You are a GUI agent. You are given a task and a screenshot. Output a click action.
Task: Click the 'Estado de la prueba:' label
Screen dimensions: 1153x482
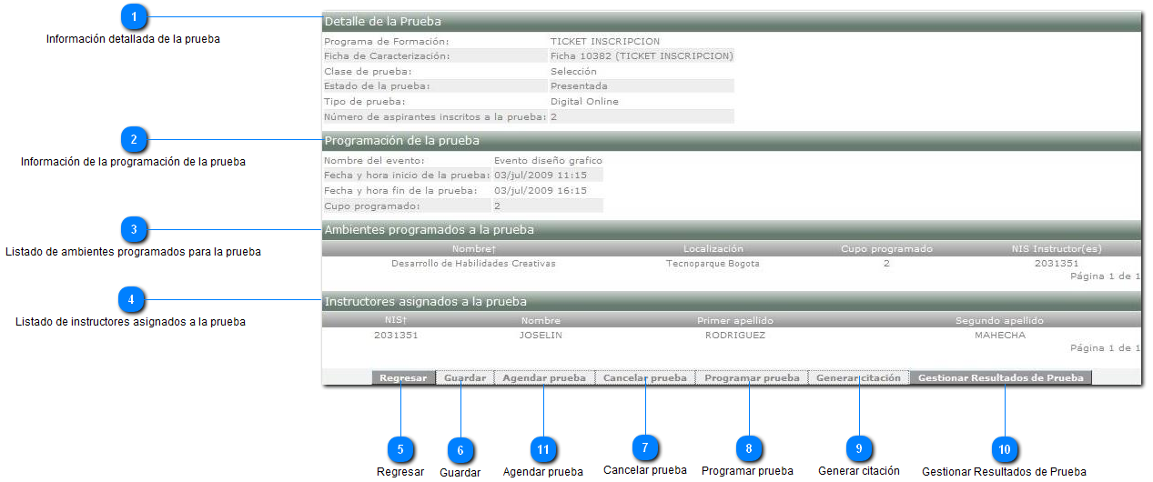(x=377, y=86)
